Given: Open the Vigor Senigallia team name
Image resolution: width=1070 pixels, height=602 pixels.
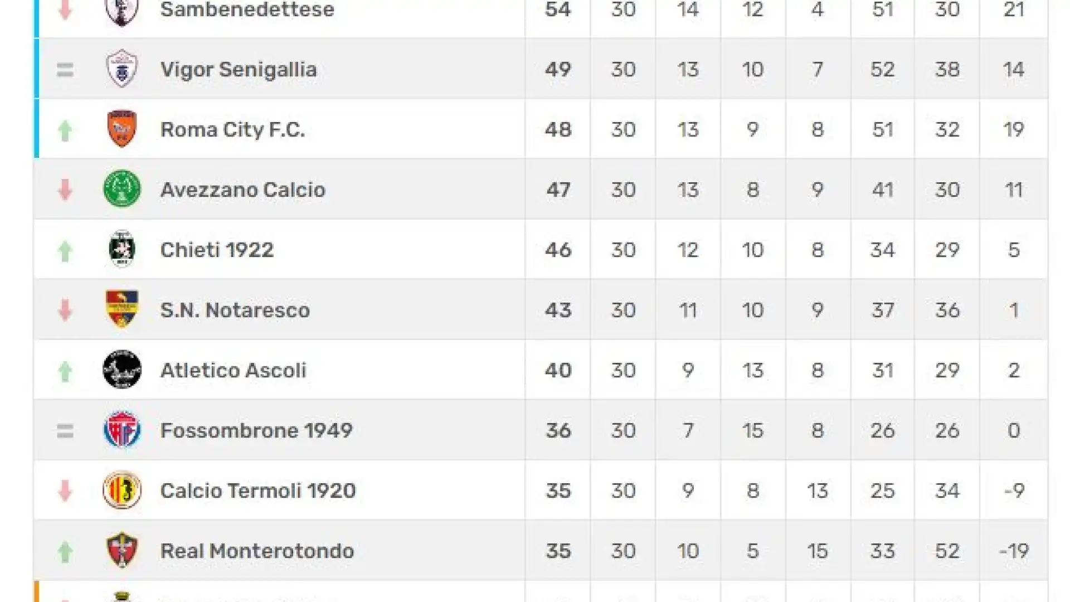Looking at the screenshot, I should tap(239, 69).
